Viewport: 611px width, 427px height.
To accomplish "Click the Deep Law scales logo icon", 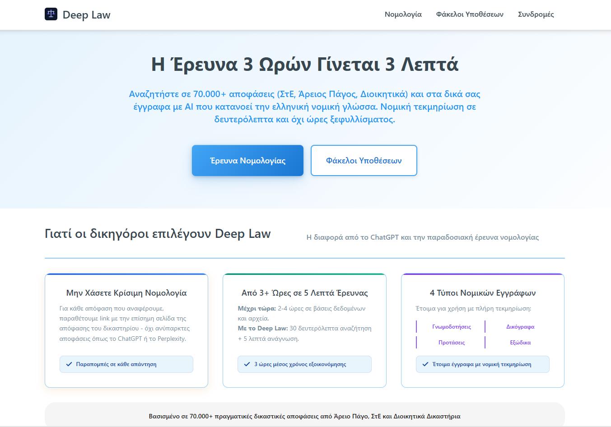I will click(x=51, y=14).
